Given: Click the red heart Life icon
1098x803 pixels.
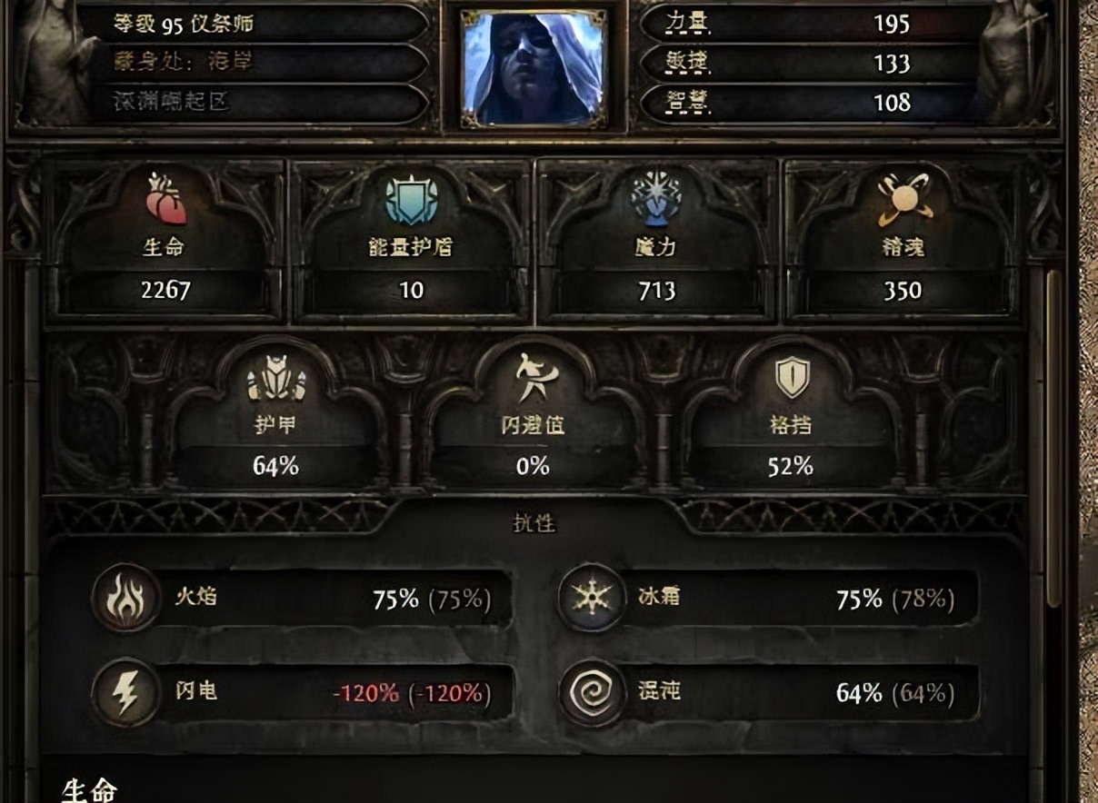Looking at the screenshot, I should click(x=165, y=199).
